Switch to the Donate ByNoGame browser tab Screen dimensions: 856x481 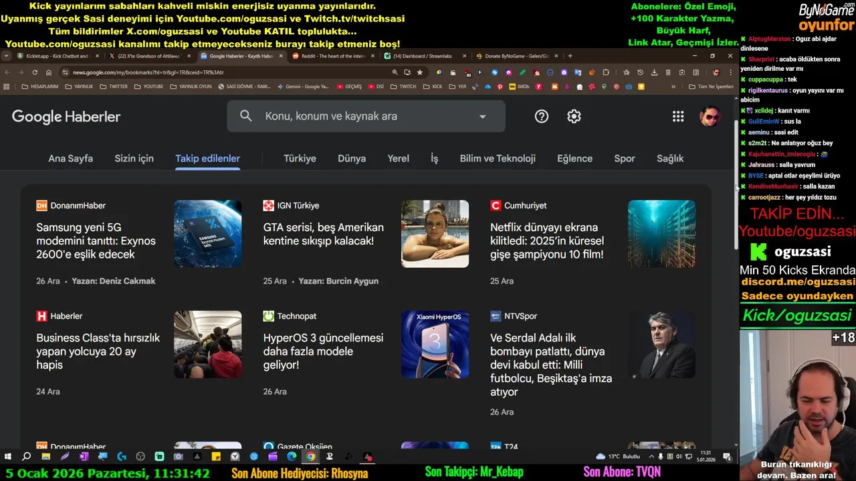pyautogui.click(x=516, y=56)
